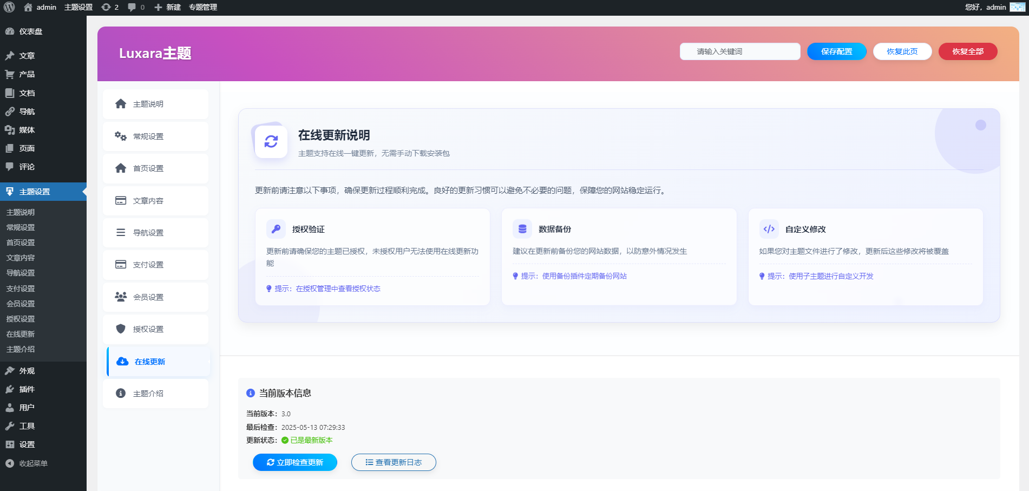Click the 保存配置 button

(836, 51)
